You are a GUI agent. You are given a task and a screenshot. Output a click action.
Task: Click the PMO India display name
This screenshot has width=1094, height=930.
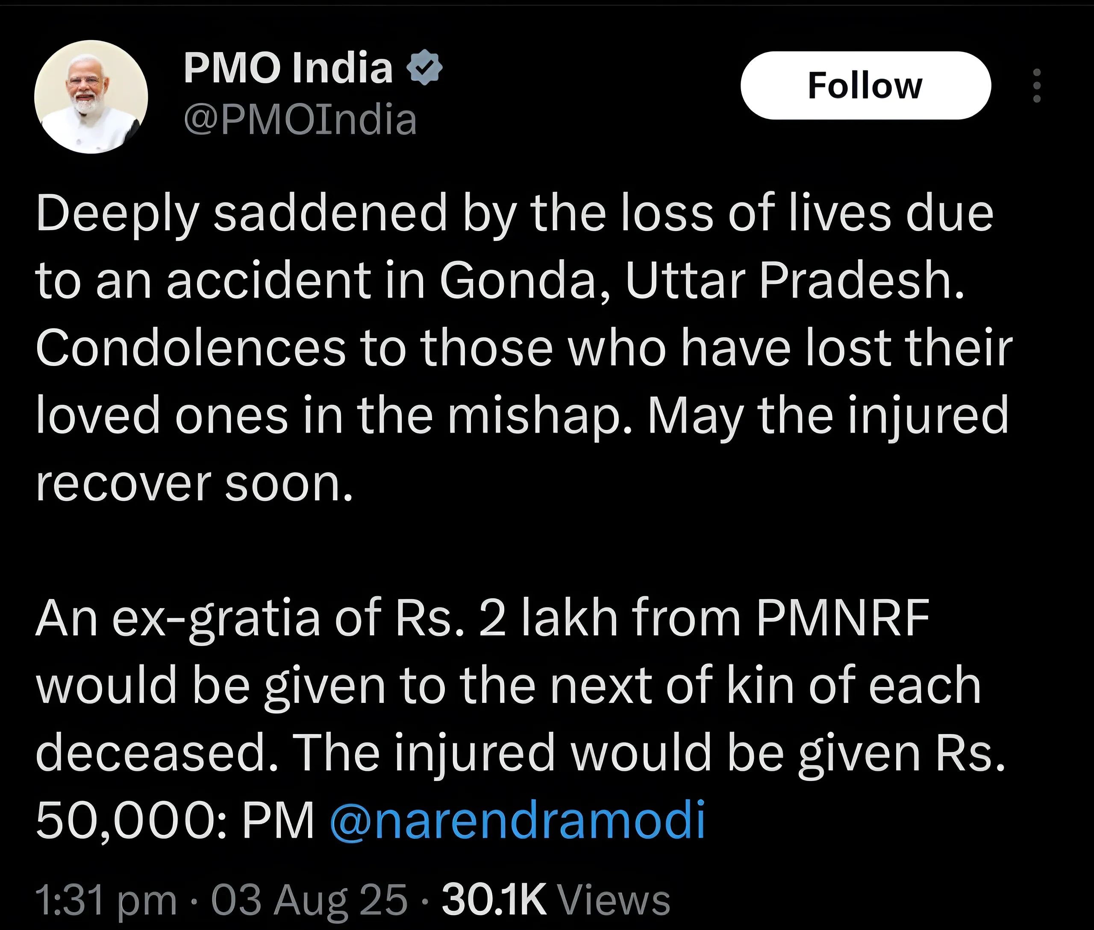[288, 69]
